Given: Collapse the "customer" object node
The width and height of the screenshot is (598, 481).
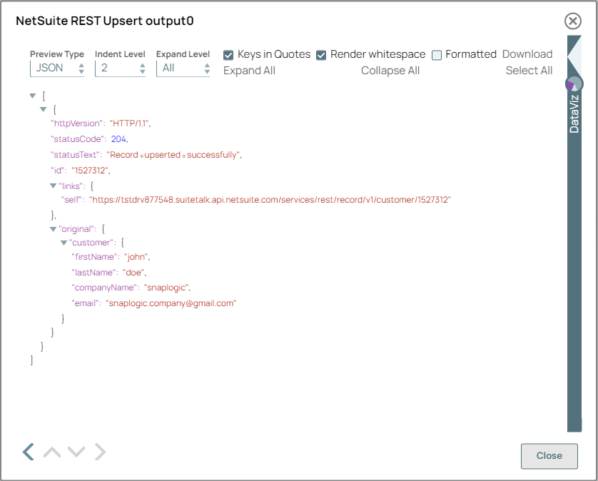Looking at the screenshot, I should coord(64,243).
